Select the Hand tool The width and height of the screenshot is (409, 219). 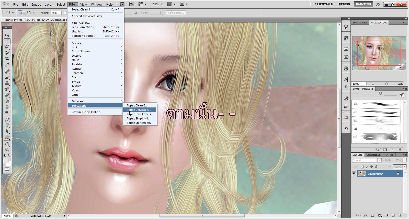tap(7, 144)
